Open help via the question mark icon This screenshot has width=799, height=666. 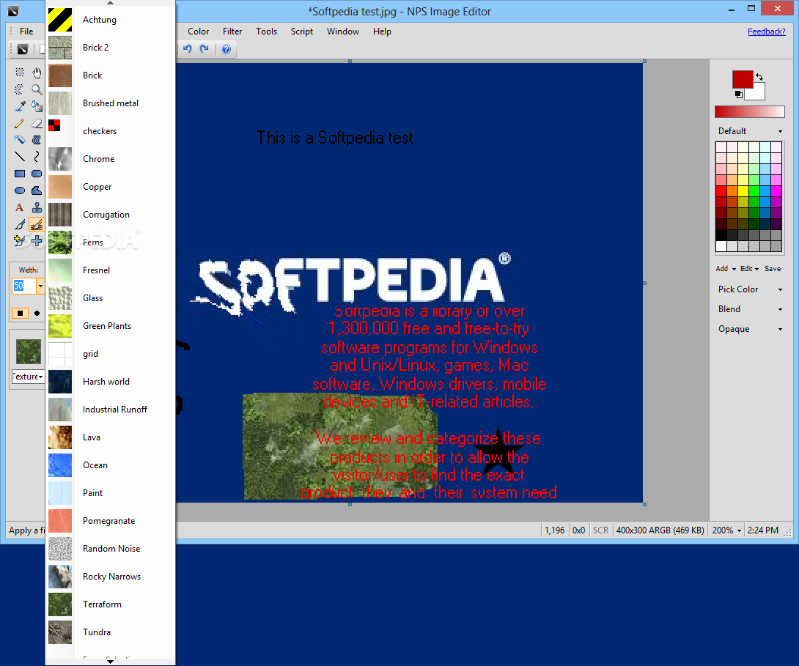click(x=227, y=49)
